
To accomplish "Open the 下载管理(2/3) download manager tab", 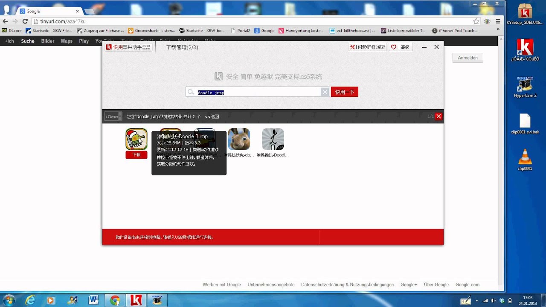I will 182,47.
